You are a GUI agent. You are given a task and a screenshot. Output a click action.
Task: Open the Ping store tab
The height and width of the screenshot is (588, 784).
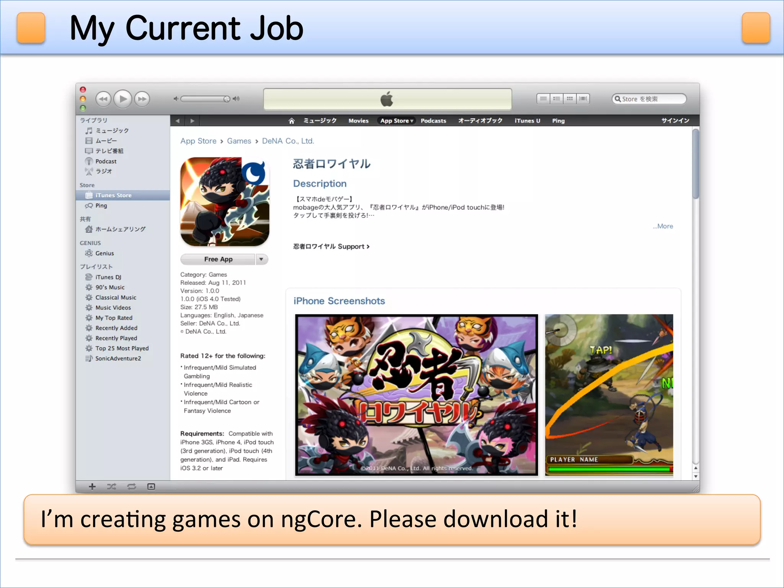(558, 121)
